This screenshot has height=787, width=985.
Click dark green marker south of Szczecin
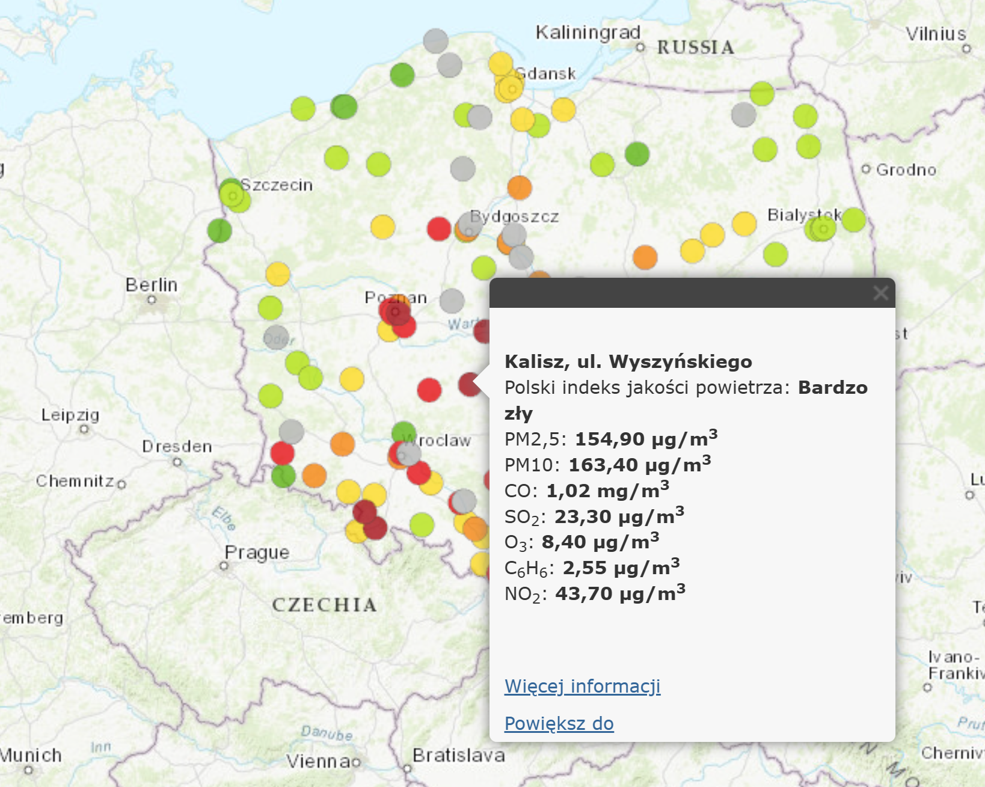click(x=219, y=230)
